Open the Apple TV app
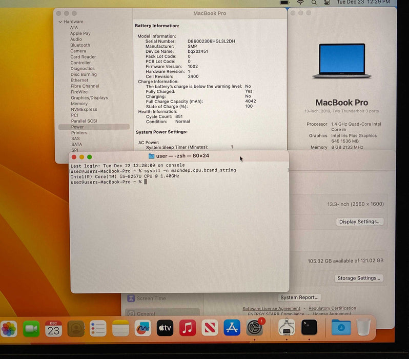This screenshot has height=359, width=409. pyautogui.click(x=165, y=328)
